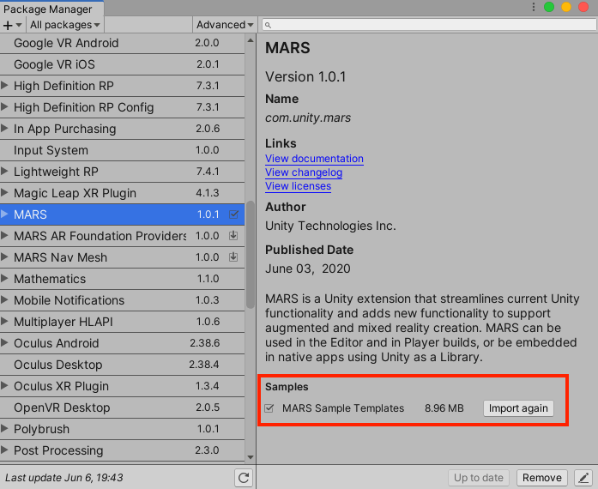
Task: Open the three-dot window options menu
Action: tap(533, 7)
